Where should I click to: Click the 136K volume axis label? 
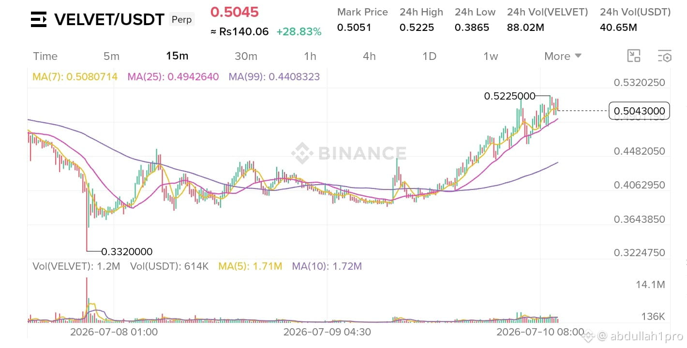pos(652,317)
